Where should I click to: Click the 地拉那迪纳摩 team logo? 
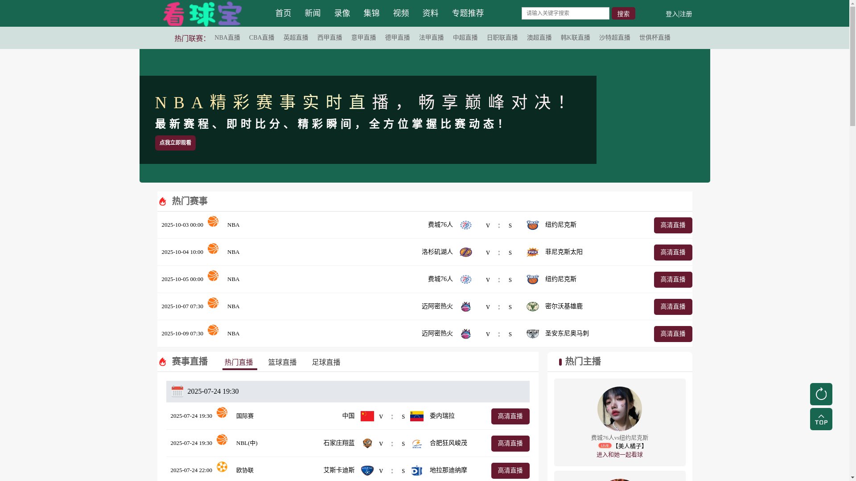point(417,471)
